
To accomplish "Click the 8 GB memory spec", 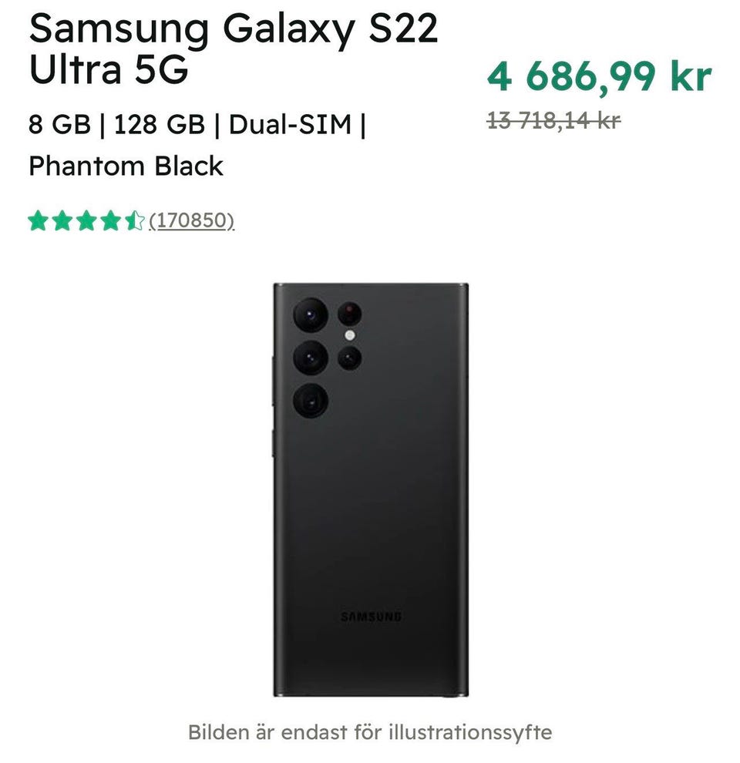I will (59, 124).
